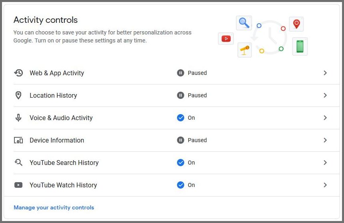Screen dimensions: 344x223
Task: Expand the Device Information chevron arrow
Action: tap(325, 140)
